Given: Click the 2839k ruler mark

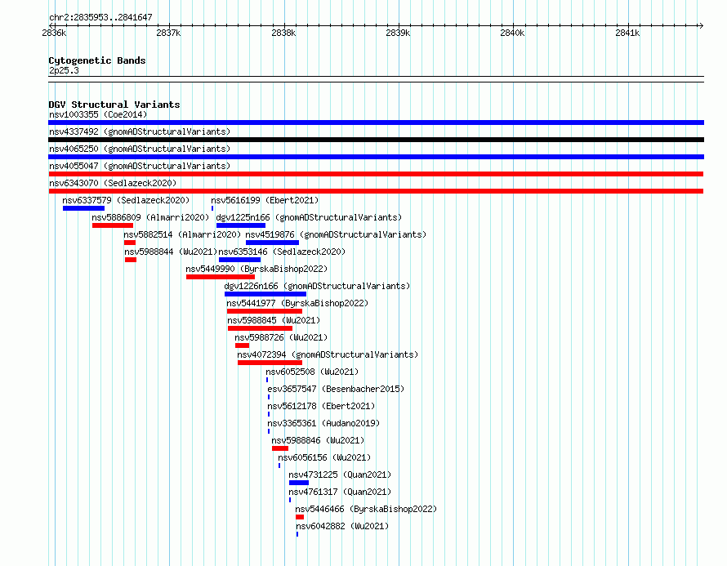Looking at the screenshot, I should (x=398, y=33).
